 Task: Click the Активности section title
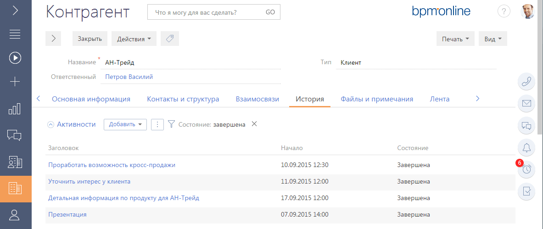coord(76,124)
